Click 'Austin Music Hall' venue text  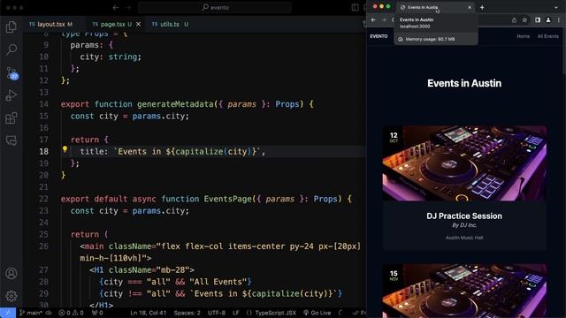point(464,238)
